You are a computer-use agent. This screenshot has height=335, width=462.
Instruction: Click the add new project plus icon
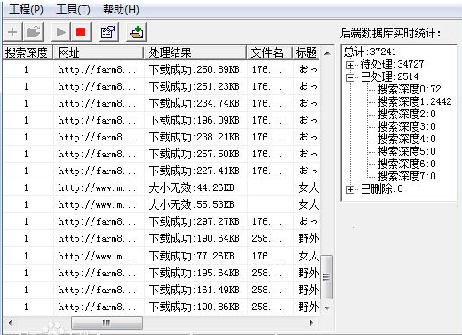pos(12,32)
